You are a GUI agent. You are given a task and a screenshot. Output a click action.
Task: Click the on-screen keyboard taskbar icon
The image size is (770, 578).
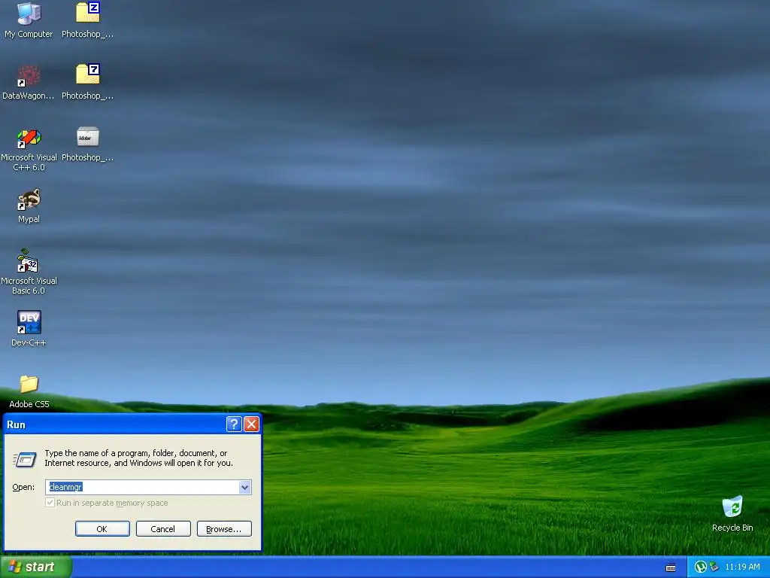tap(670, 567)
